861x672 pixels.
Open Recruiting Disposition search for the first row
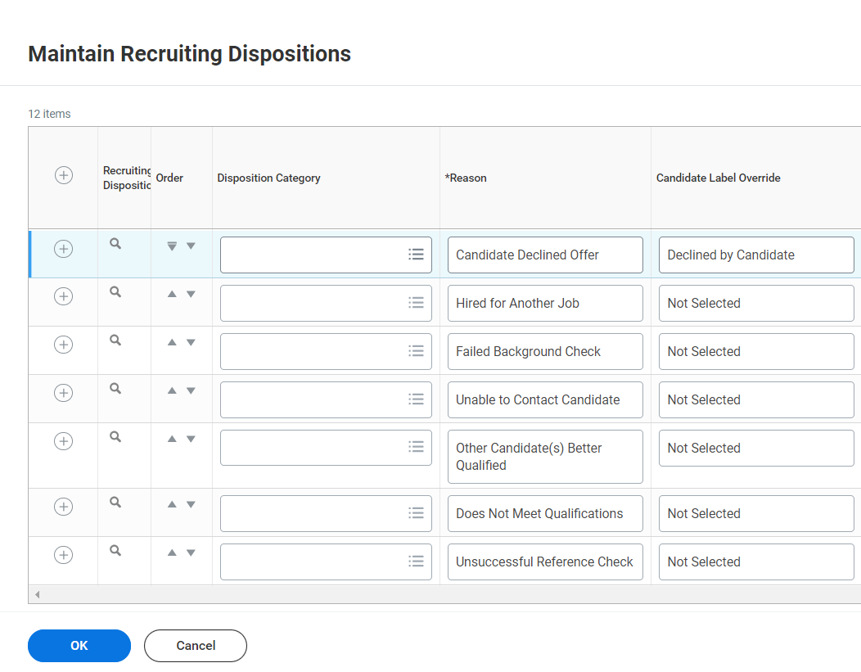[x=115, y=243]
